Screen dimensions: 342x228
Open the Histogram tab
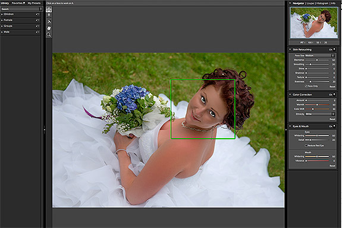click(322, 4)
